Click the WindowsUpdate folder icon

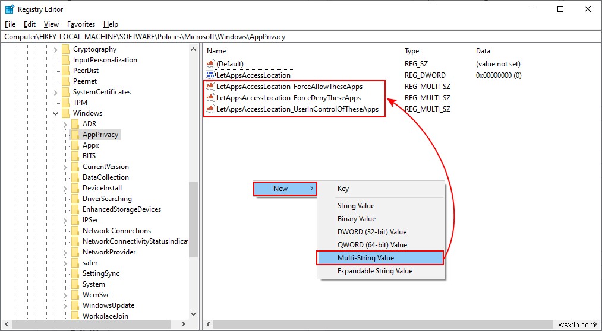75,305
